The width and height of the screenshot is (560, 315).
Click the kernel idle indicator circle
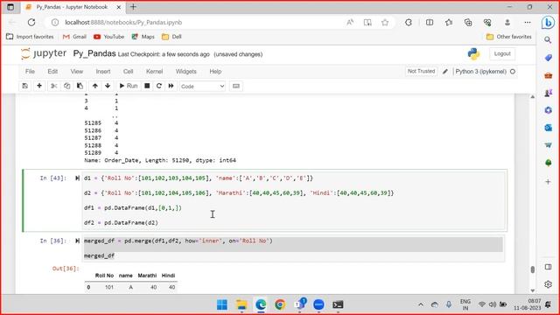[x=513, y=72]
